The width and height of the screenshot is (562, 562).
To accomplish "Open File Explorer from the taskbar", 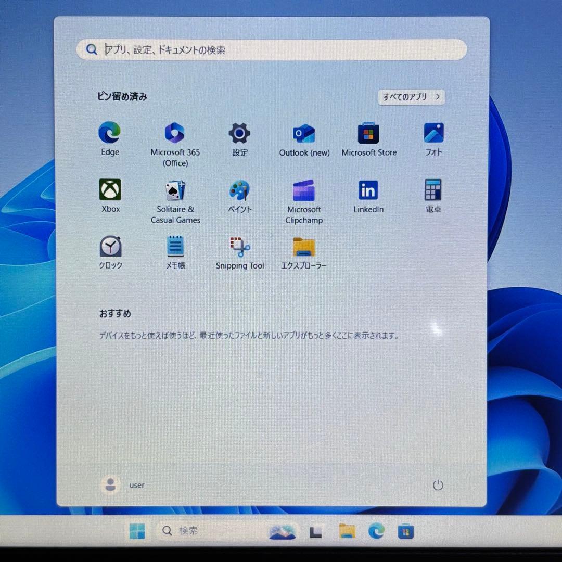I will (347, 531).
